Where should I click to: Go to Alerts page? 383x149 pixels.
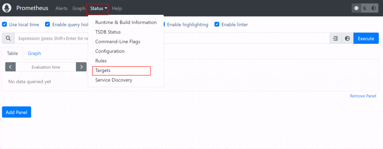62,8
